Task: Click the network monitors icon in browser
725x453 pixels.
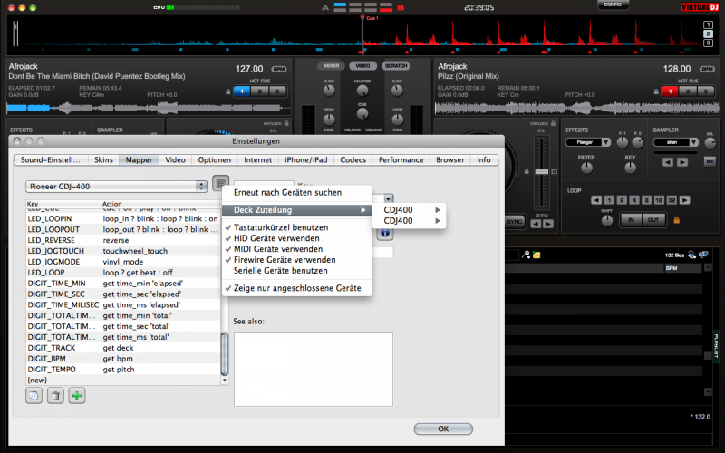Action: coord(703,255)
